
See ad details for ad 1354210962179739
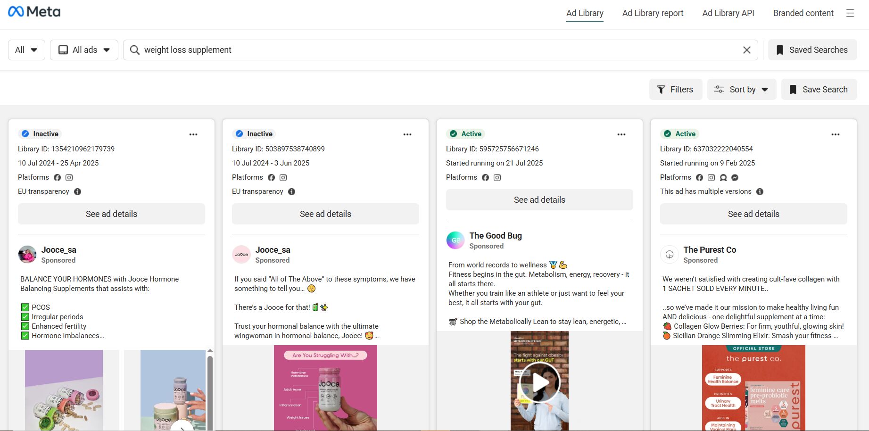point(111,214)
